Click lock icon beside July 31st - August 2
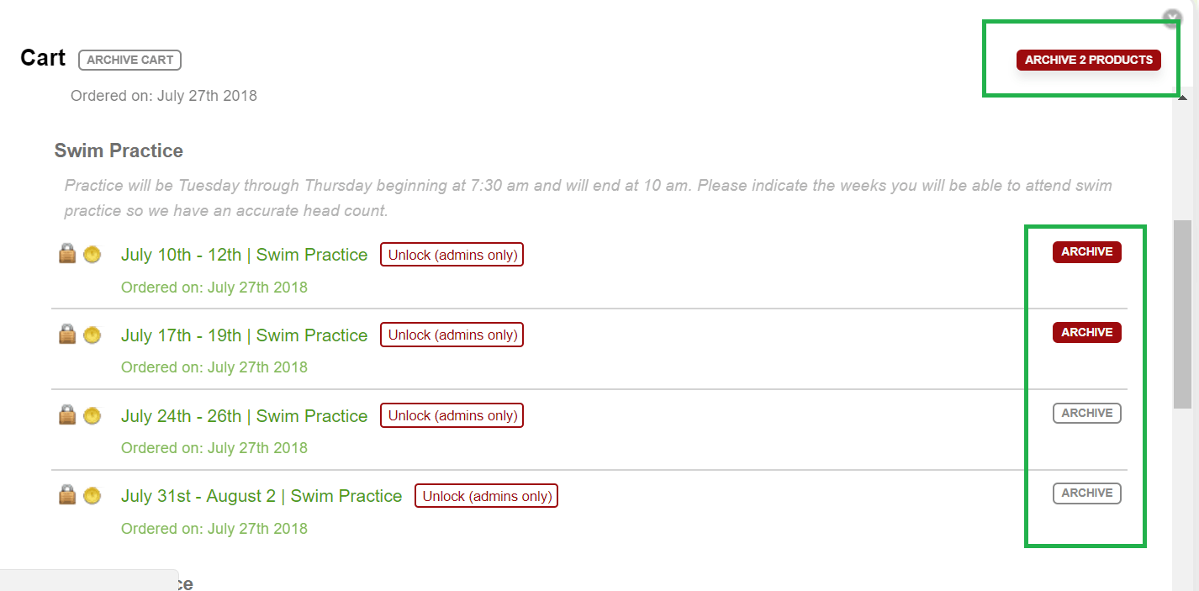 pyautogui.click(x=67, y=494)
